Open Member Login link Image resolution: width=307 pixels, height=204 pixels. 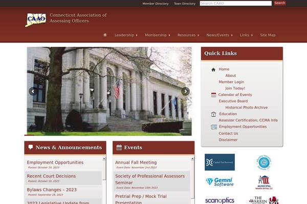(231, 82)
